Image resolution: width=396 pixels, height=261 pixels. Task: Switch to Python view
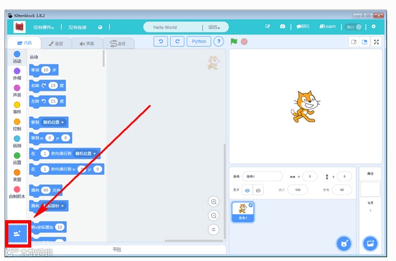point(199,41)
